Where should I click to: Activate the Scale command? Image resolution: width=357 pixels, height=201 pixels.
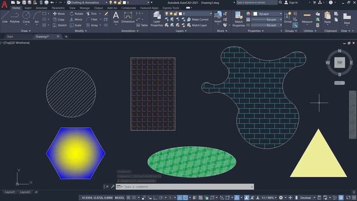pyautogui.click(x=76, y=25)
